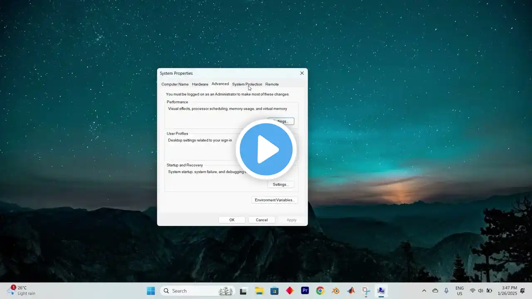Viewport: 532px width, 299px height.
Task: Switch to the Computer Name tab
Action: pyautogui.click(x=175, y=84)
